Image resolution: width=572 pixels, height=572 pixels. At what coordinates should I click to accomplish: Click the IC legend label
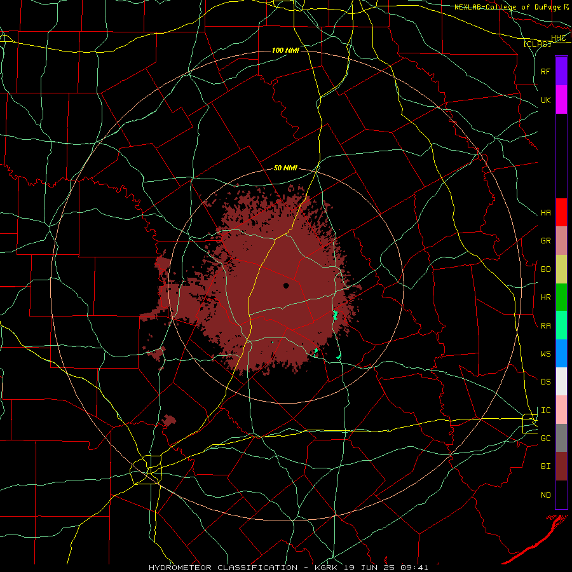click(545, 411)
